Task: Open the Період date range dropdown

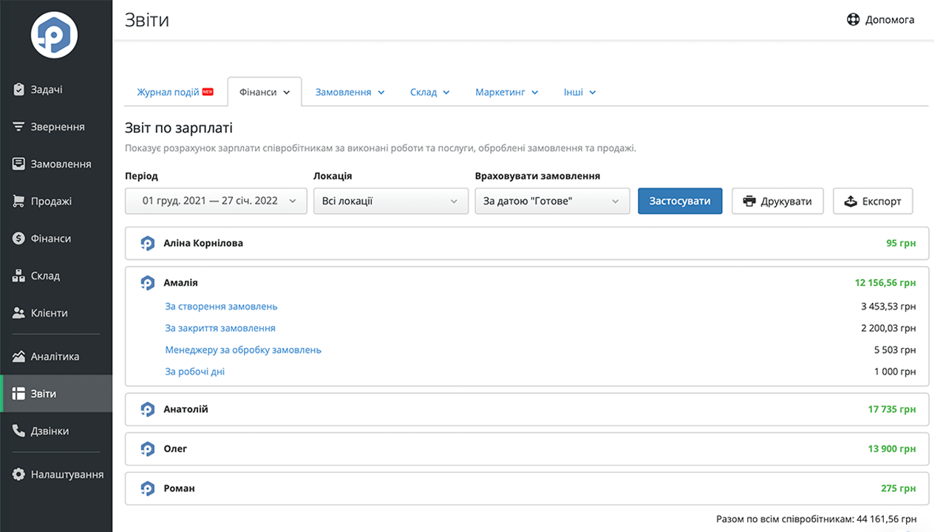Action: pos(216,201)
